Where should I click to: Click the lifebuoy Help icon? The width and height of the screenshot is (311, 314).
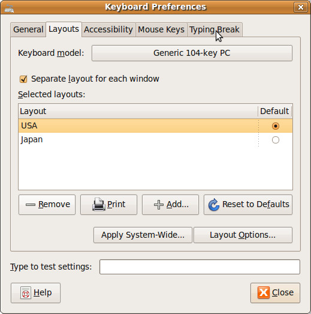[26, 292]
